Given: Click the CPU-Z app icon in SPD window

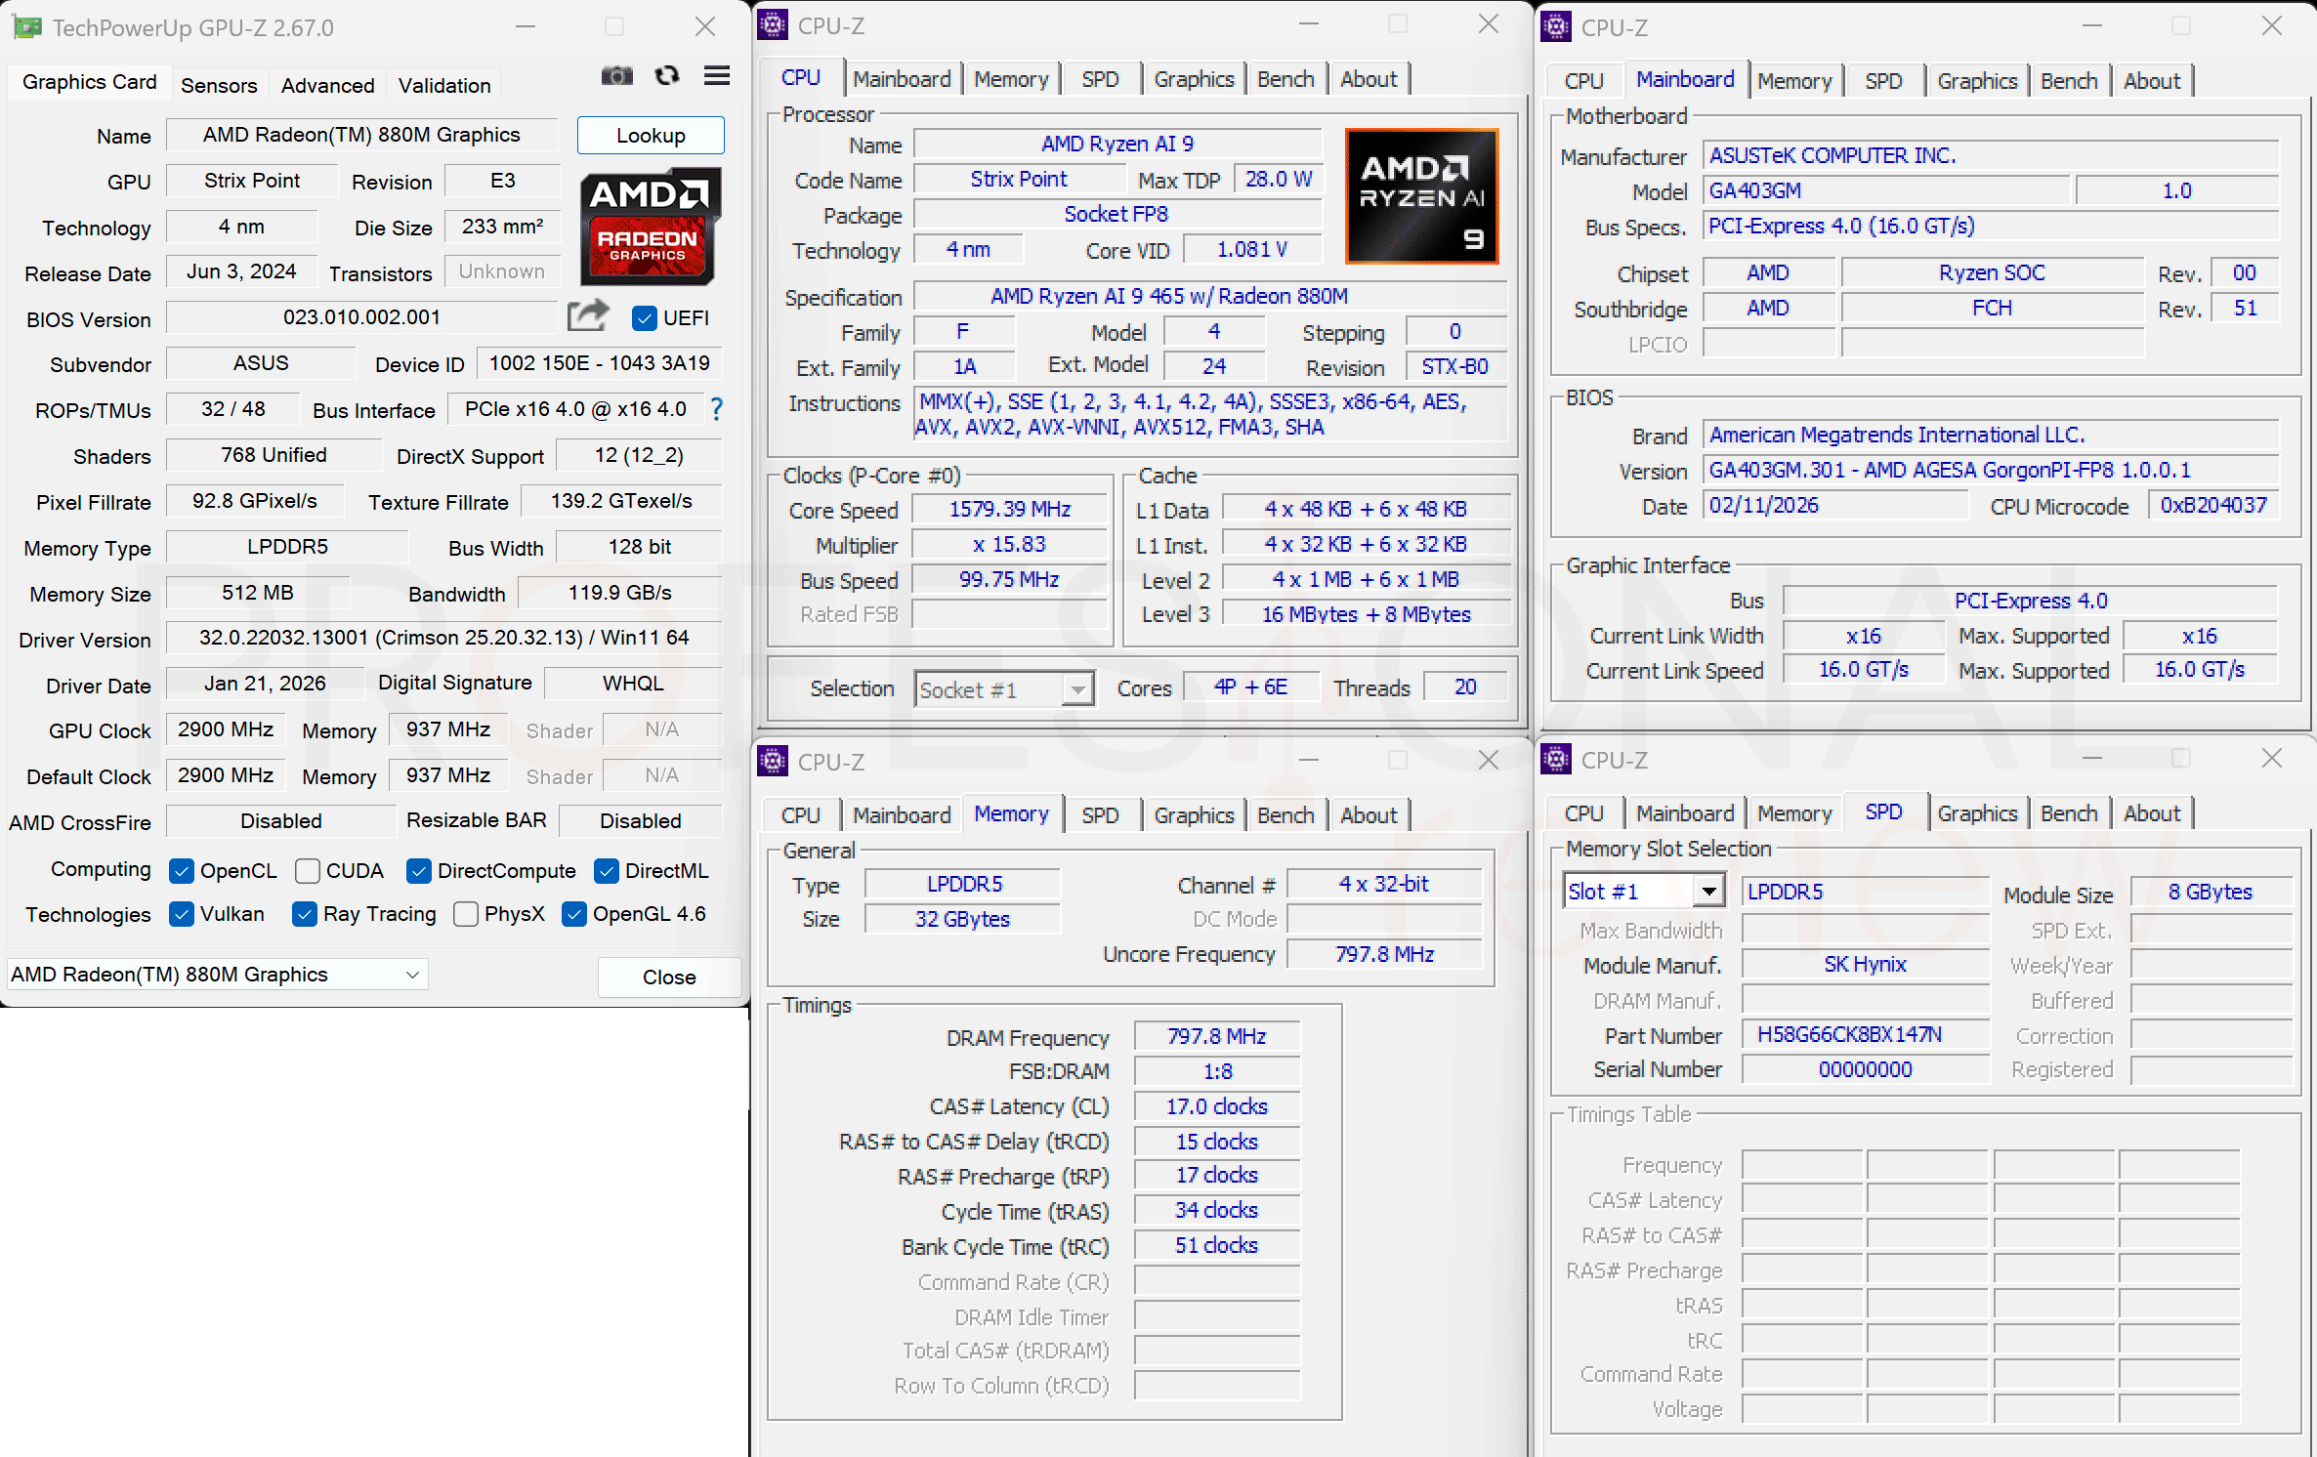Looking at the screenshot, I should [x=1556, y=759].
